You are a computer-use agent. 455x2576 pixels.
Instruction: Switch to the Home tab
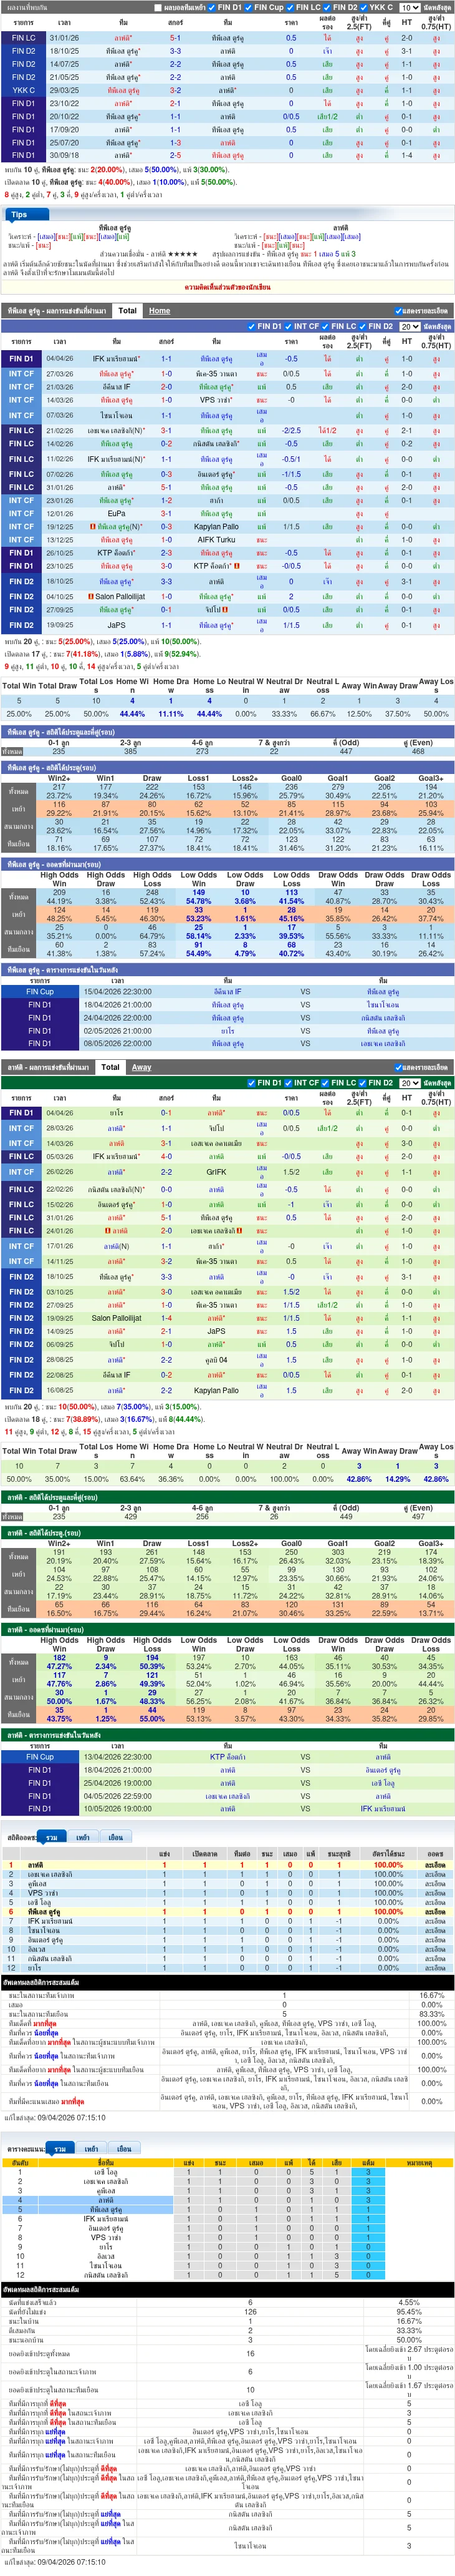[x=160, y=311]
